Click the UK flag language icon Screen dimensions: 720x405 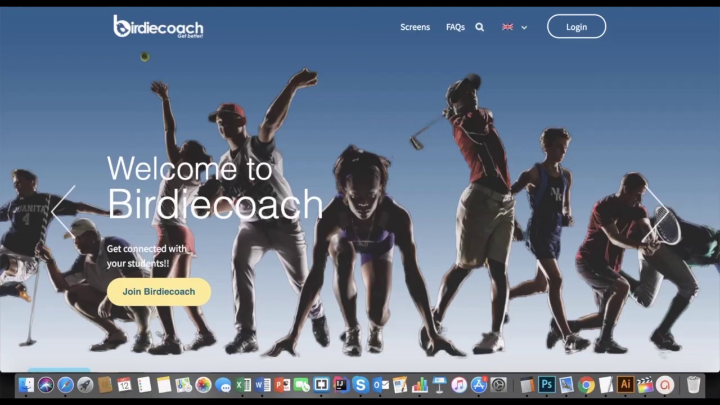(x=507, y=27)
